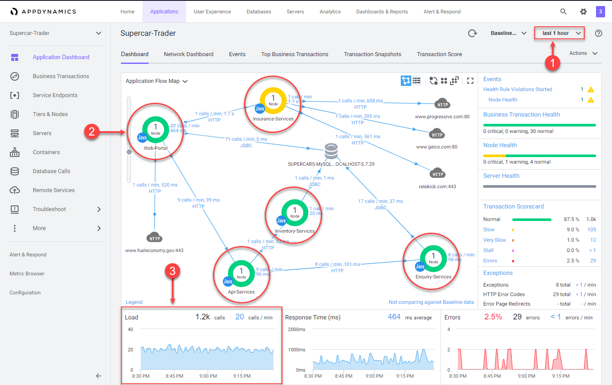
Task: Click the Containers sidebar icon
Action: (15, 152)
